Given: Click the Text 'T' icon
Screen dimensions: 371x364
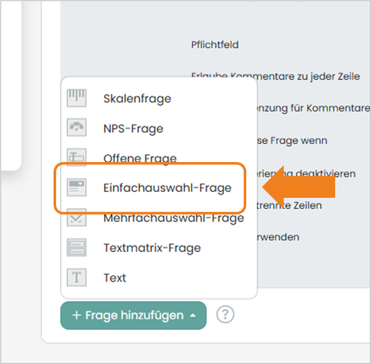Looking at the screenshot, I should tap(76, 277).
